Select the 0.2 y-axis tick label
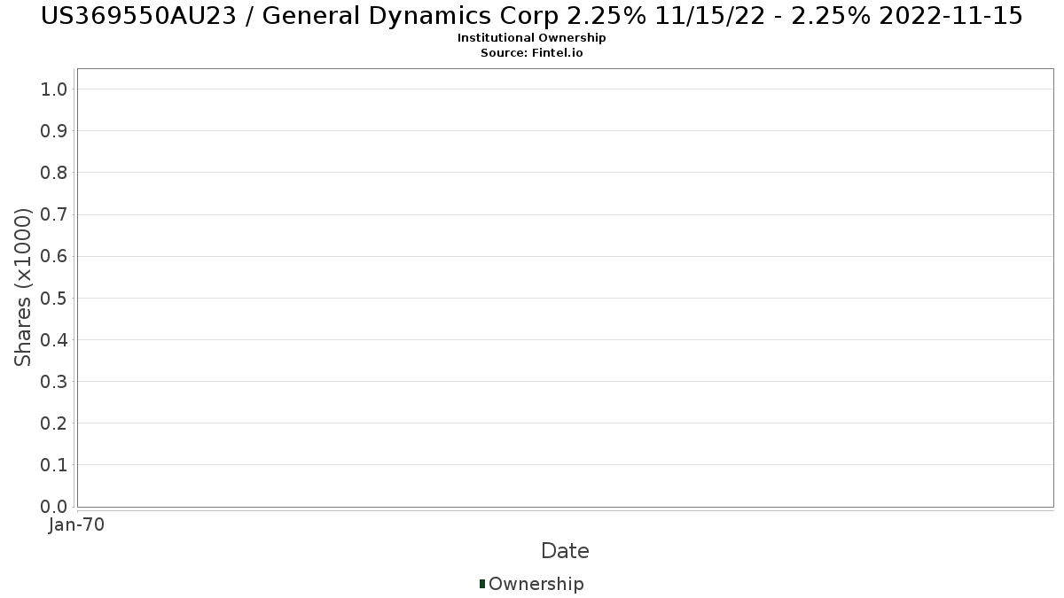The width and height of the screenshot is (1064, 598). click(x=55, y=423)
